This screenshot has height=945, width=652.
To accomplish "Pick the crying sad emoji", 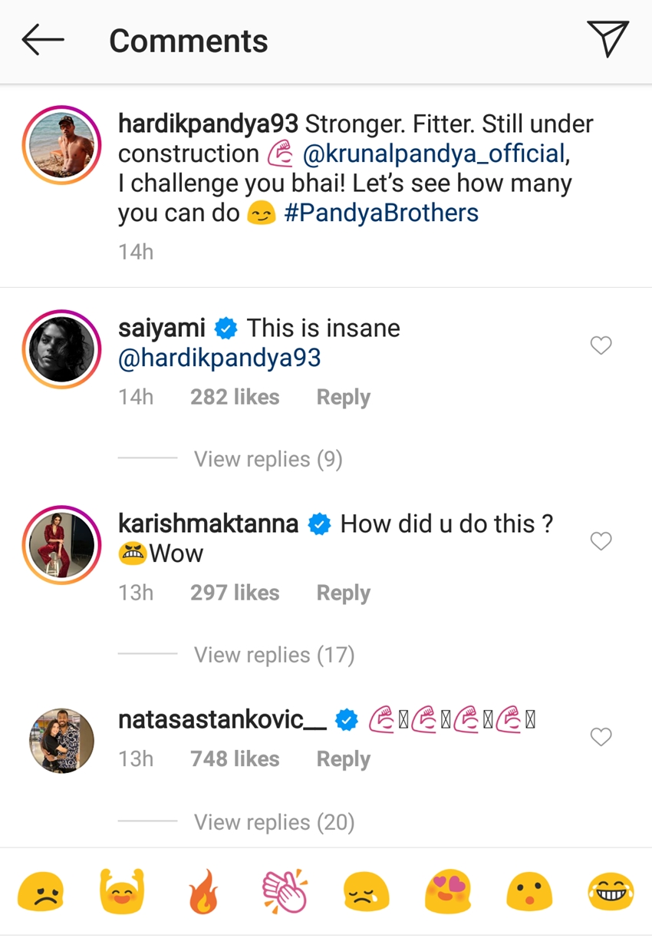I will pos(366,894).
